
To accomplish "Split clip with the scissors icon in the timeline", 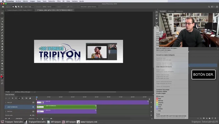I will point(27,98).
